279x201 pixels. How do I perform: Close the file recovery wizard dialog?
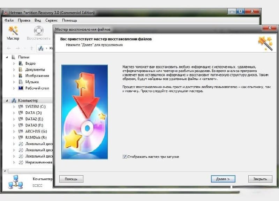tap(270, 28)
